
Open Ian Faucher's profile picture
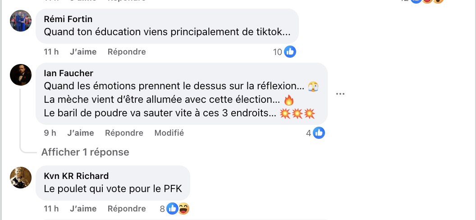(21, 75)
